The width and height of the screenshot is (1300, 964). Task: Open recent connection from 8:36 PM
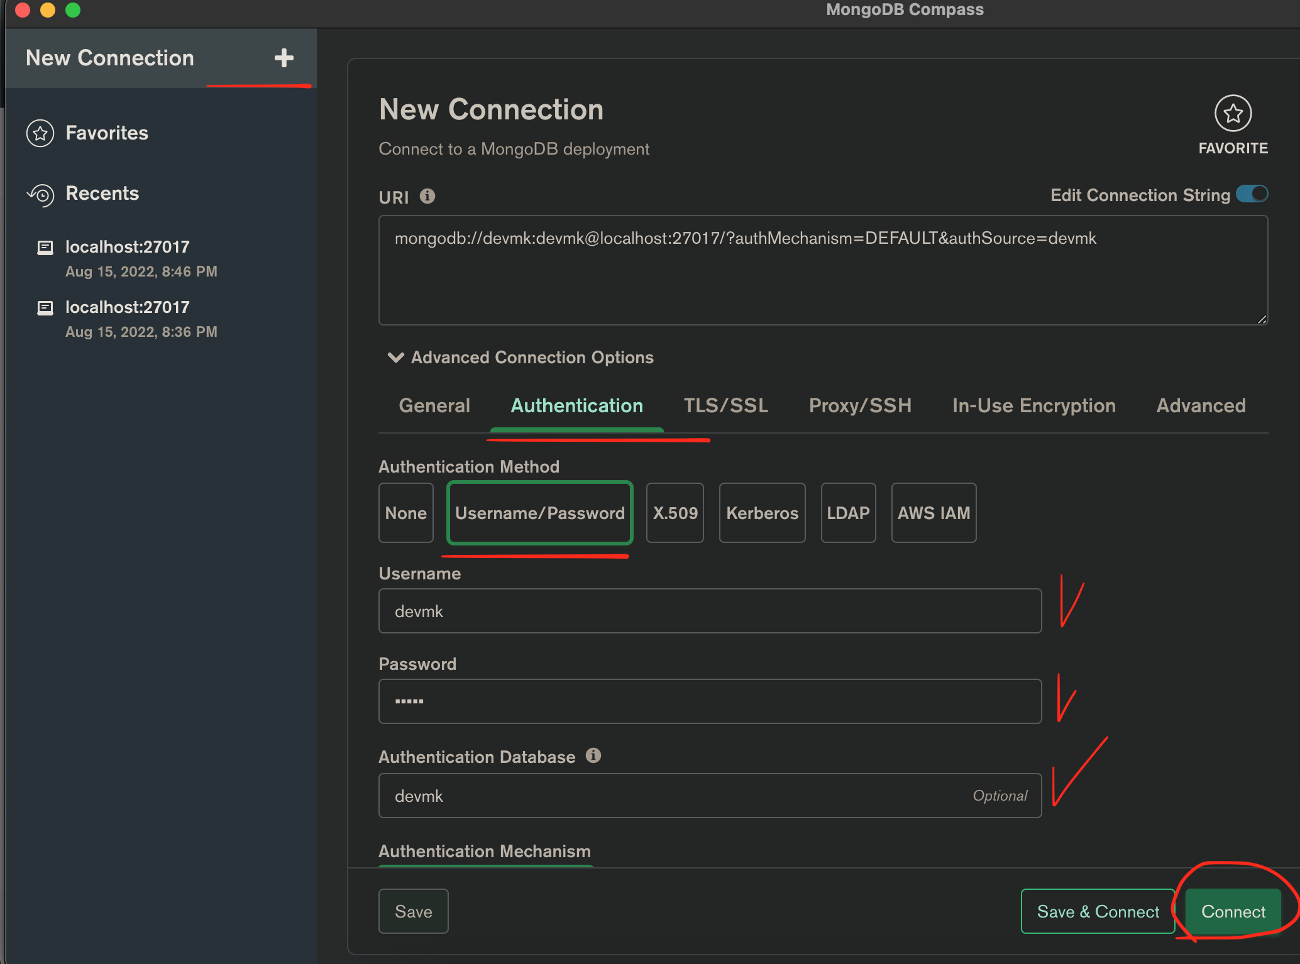click(128, 318)
